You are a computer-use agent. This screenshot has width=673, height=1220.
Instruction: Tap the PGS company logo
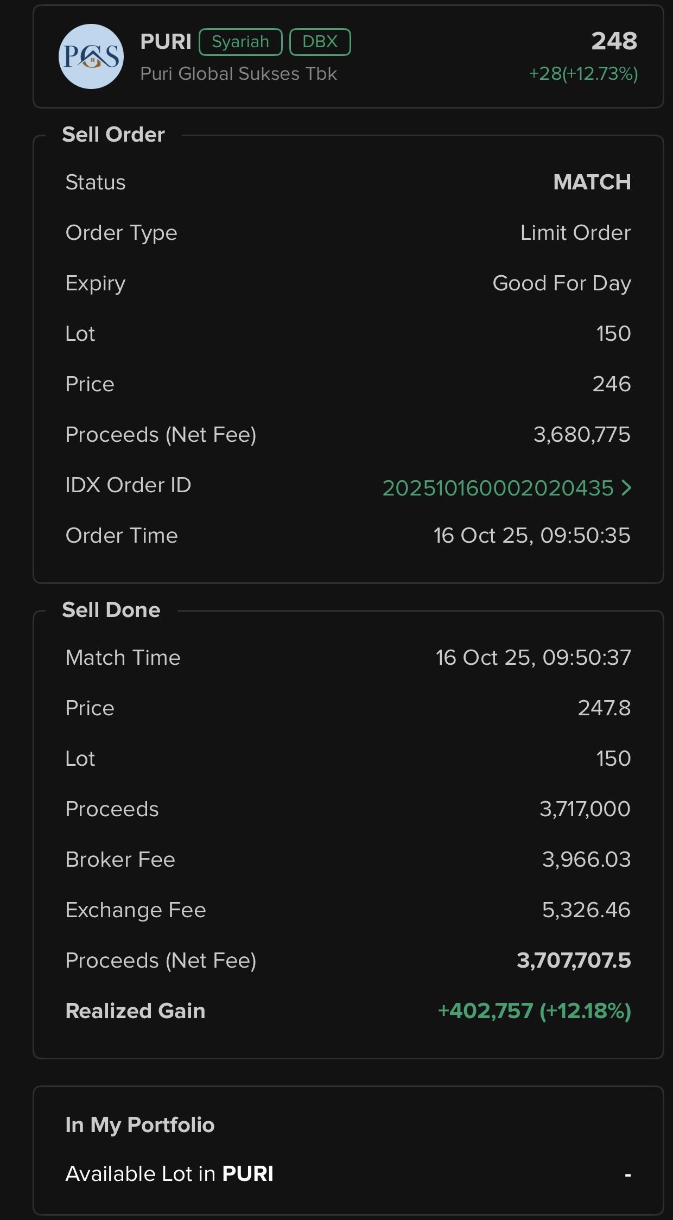tap(91, 56)
